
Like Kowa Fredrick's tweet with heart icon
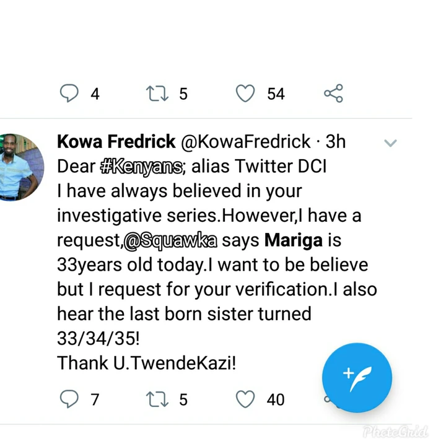click(x=246, y=400)
